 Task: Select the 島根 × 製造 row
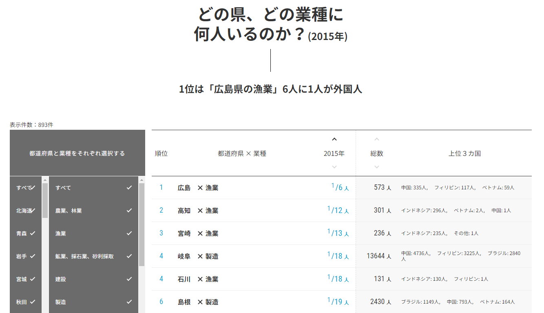pyautogui.click(x=342, y=302)
